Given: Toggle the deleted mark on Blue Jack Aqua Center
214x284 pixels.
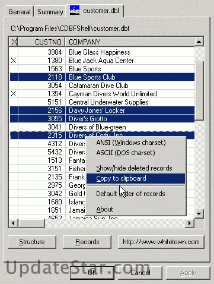Looking at the screenshot, I should [x=14, y=61].
